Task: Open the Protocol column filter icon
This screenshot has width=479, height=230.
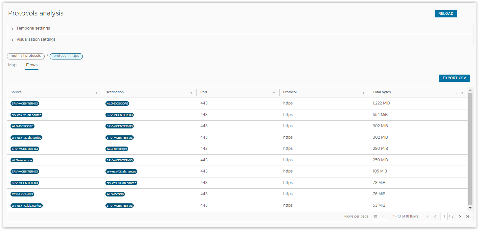Action: (x=364, y=93)
